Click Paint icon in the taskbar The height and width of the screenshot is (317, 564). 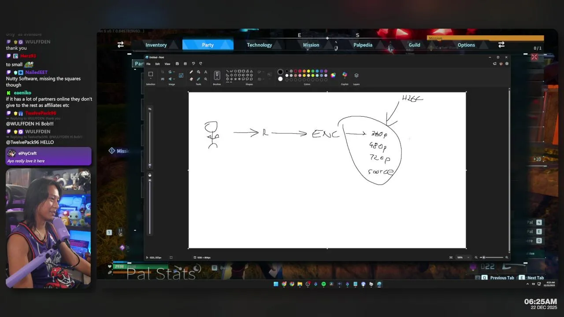click(x=379, y=284)
